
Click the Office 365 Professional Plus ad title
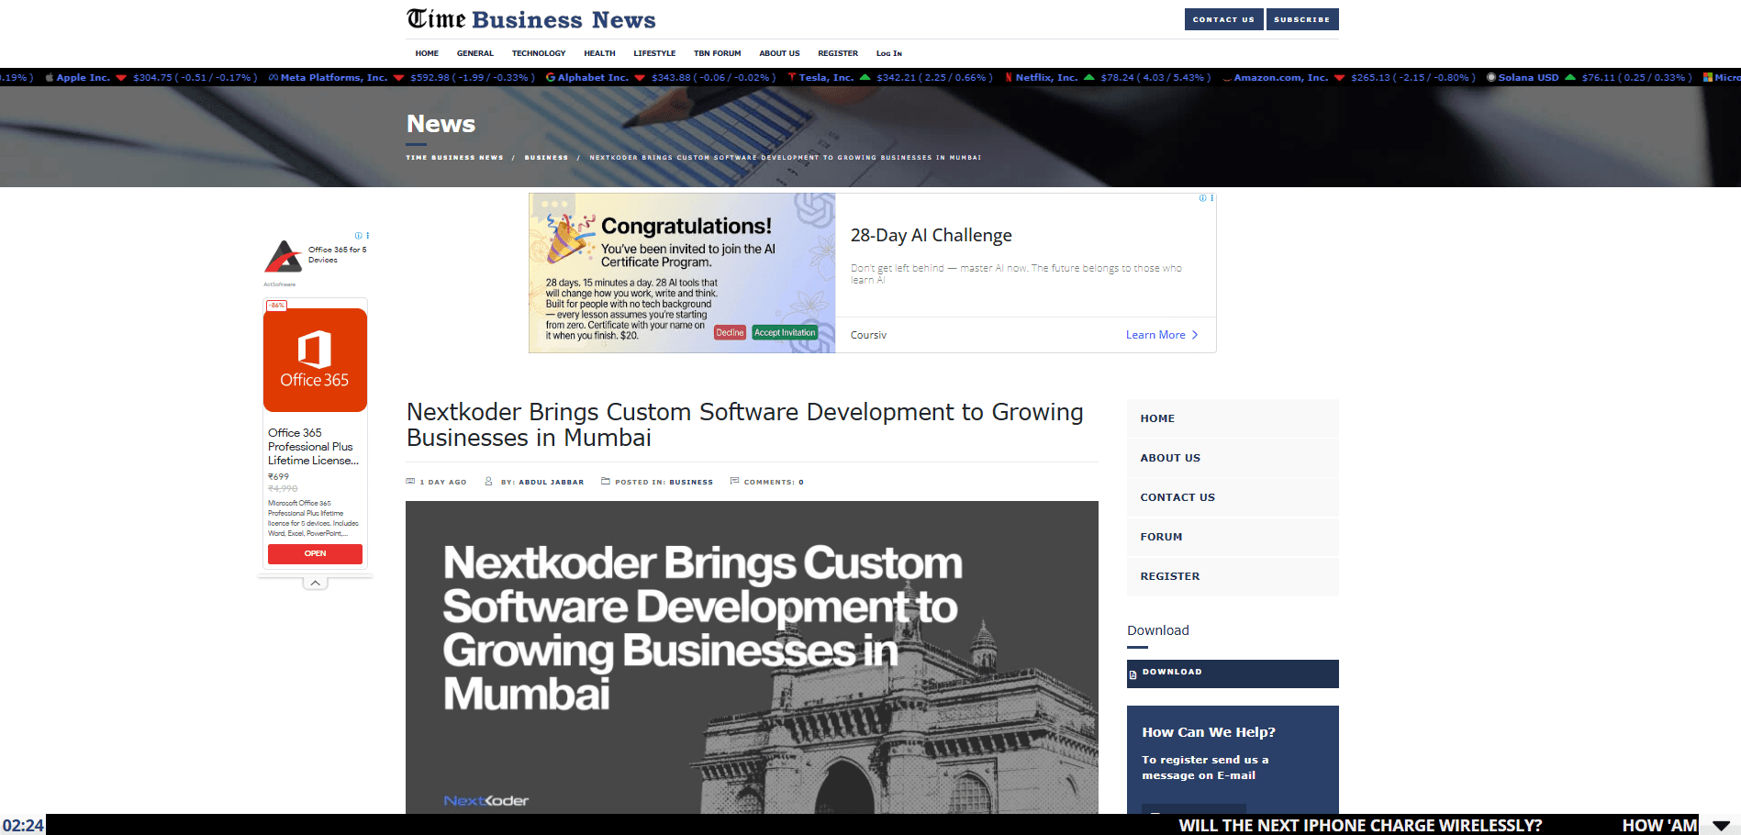point(313,447)
